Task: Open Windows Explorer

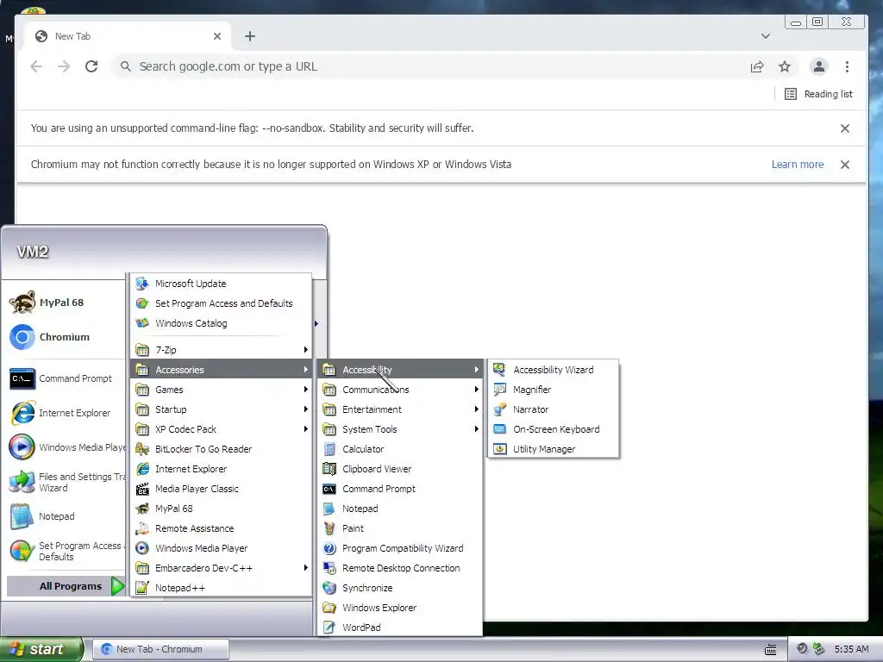Action: pyautogui.click(x=400, y=608)
